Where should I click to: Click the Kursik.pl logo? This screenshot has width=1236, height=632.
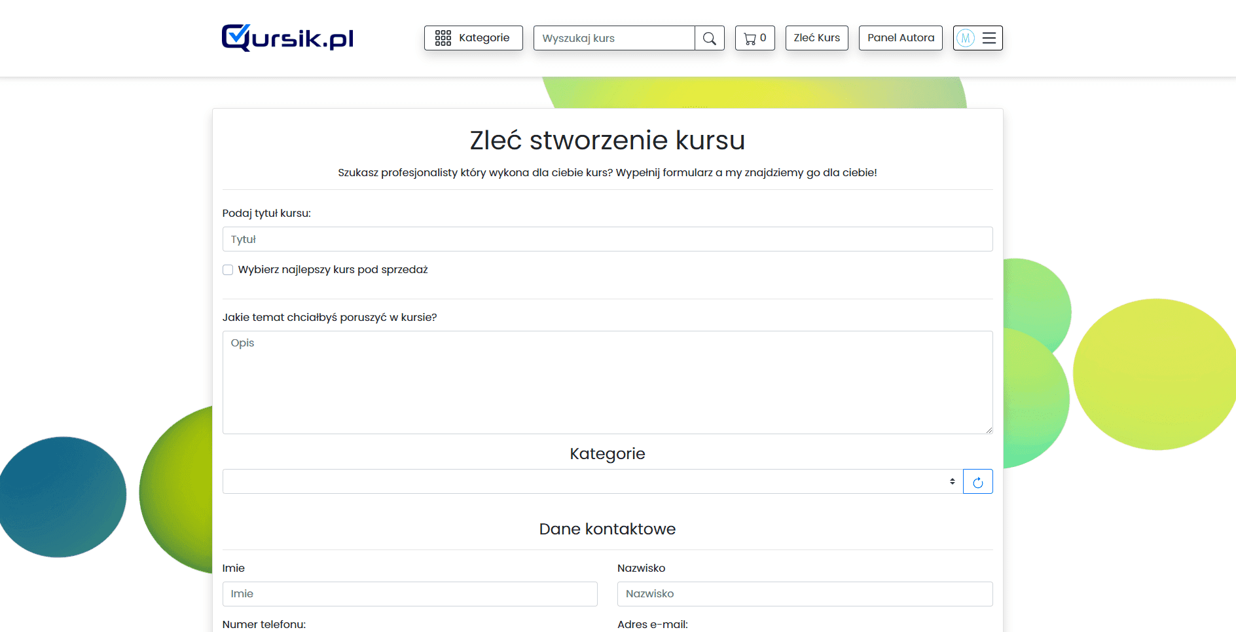[287, 38]
